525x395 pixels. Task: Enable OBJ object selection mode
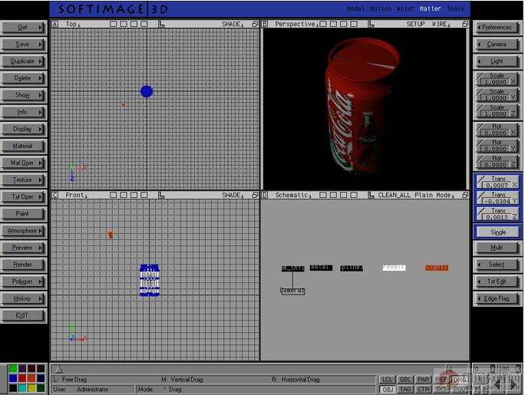pos(387,390)
